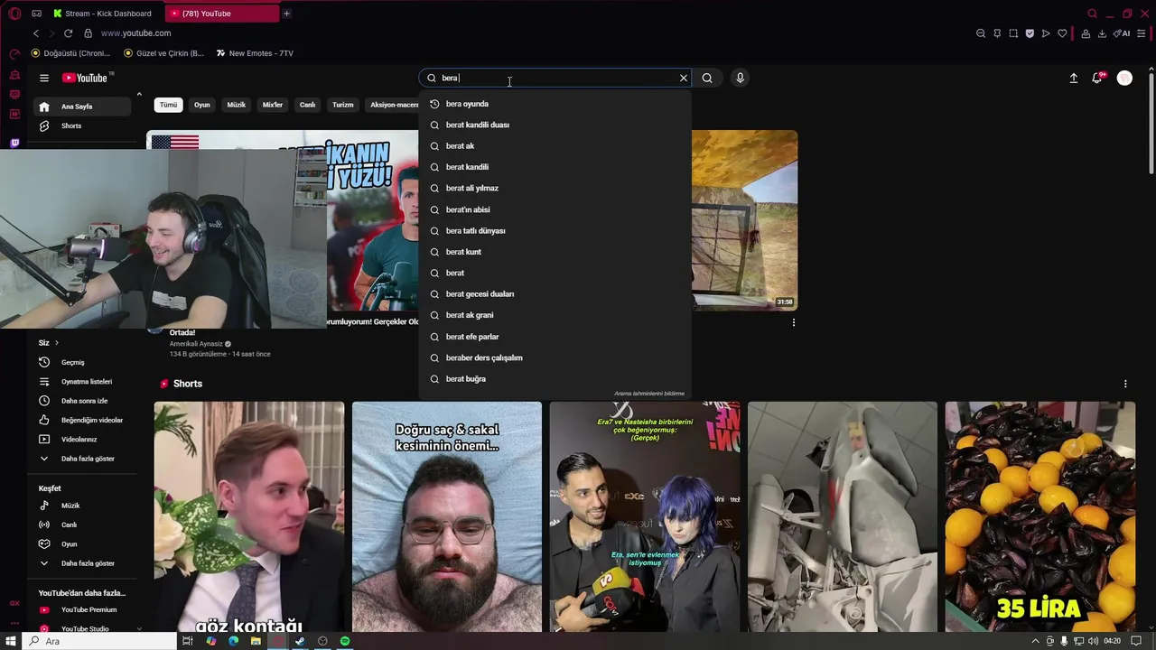This screenshot has height=650, width=1156.
Task: Open Ana Sayfa in sidebar
Action: 82,107
